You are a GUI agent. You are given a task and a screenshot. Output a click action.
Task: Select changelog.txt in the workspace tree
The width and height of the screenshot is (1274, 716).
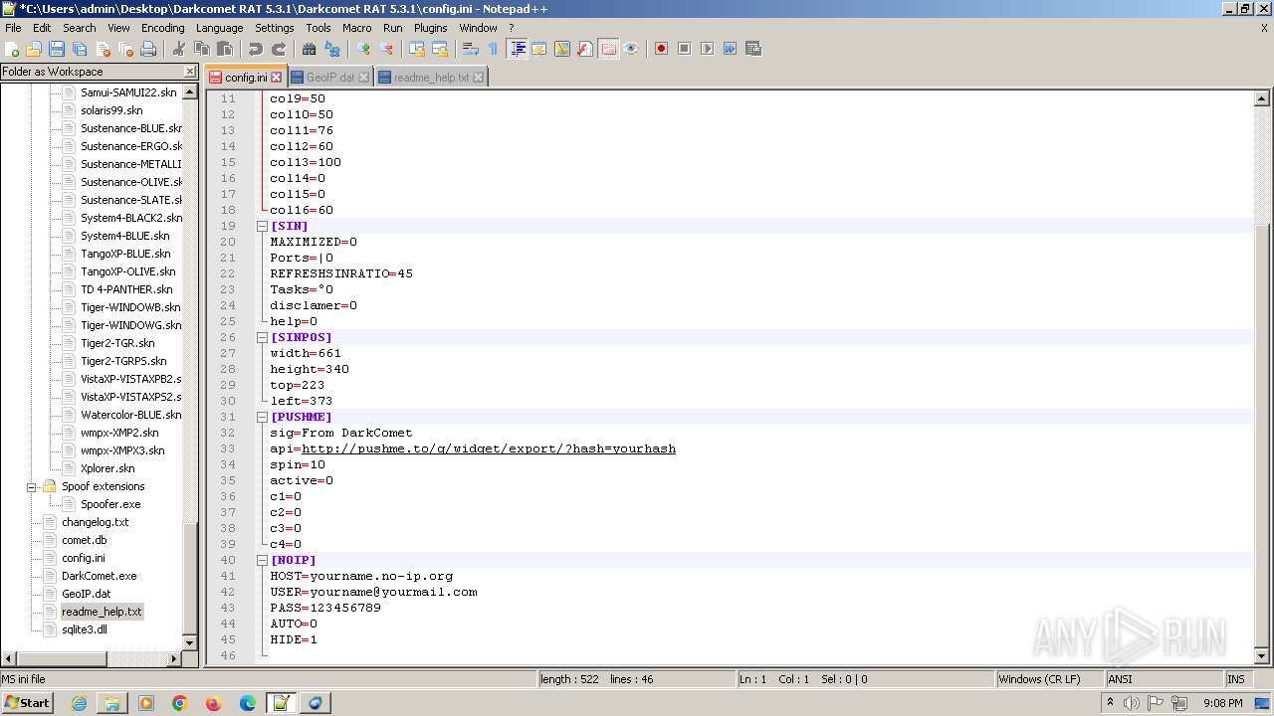pyautogui.click(x=95, y=522)
